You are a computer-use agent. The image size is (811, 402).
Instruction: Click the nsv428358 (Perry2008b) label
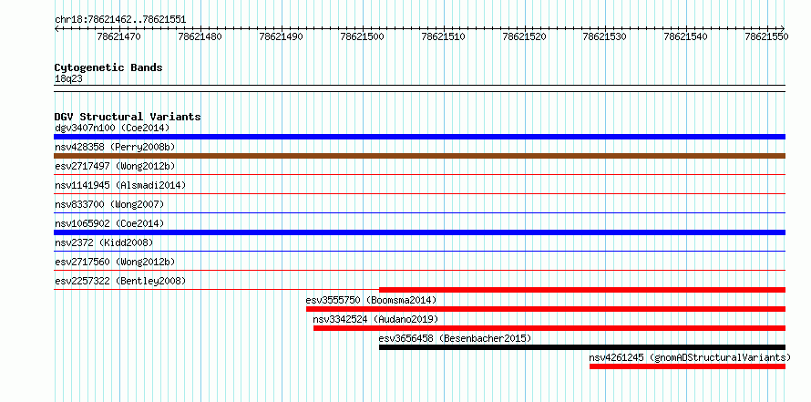(115, 147)
